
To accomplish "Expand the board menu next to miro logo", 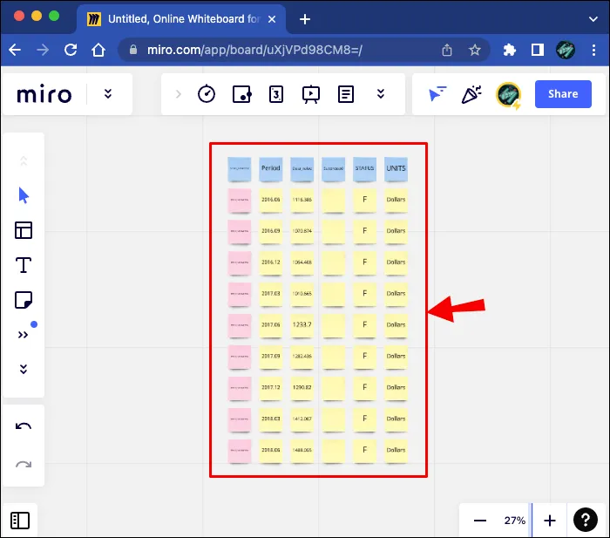I will [x=108, y=94].
